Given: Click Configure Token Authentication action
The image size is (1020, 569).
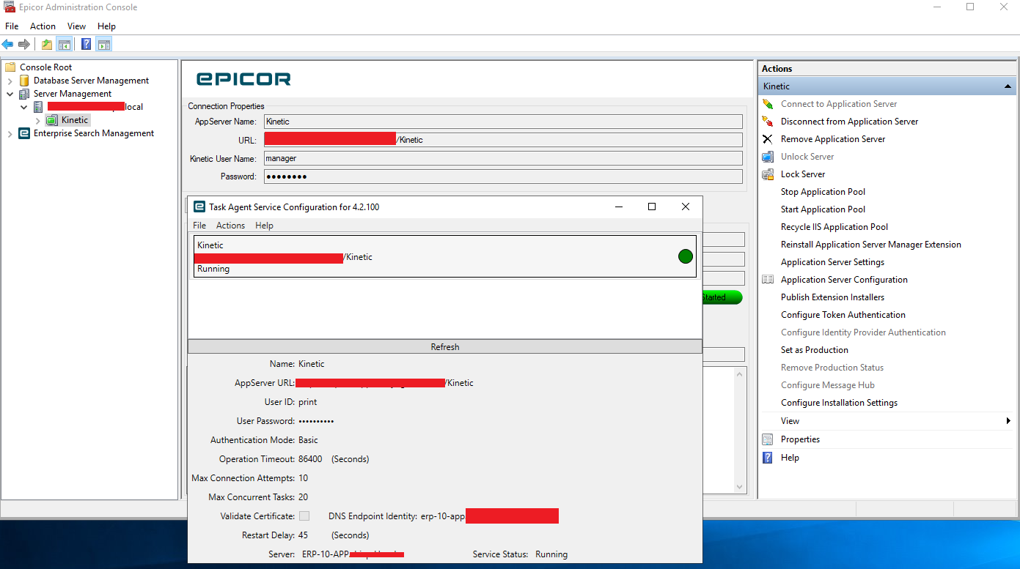Looking at the screenshot, I should coord(843,315).
